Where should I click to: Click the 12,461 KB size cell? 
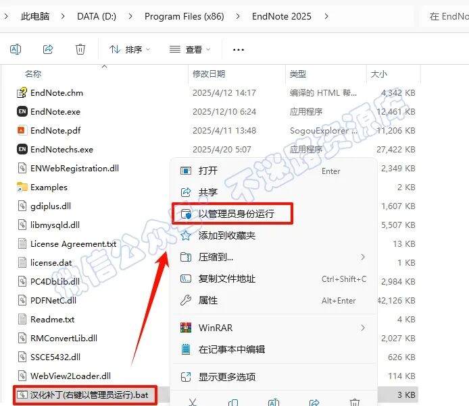coord(396,112)
